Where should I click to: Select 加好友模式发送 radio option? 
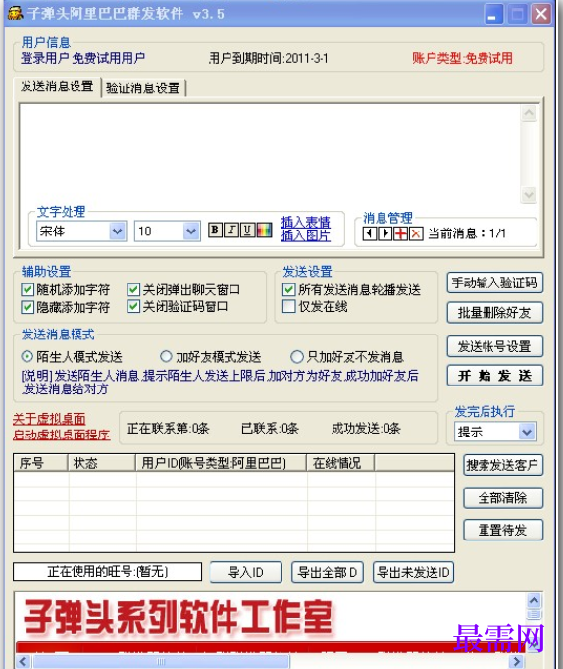pos(166,356)
